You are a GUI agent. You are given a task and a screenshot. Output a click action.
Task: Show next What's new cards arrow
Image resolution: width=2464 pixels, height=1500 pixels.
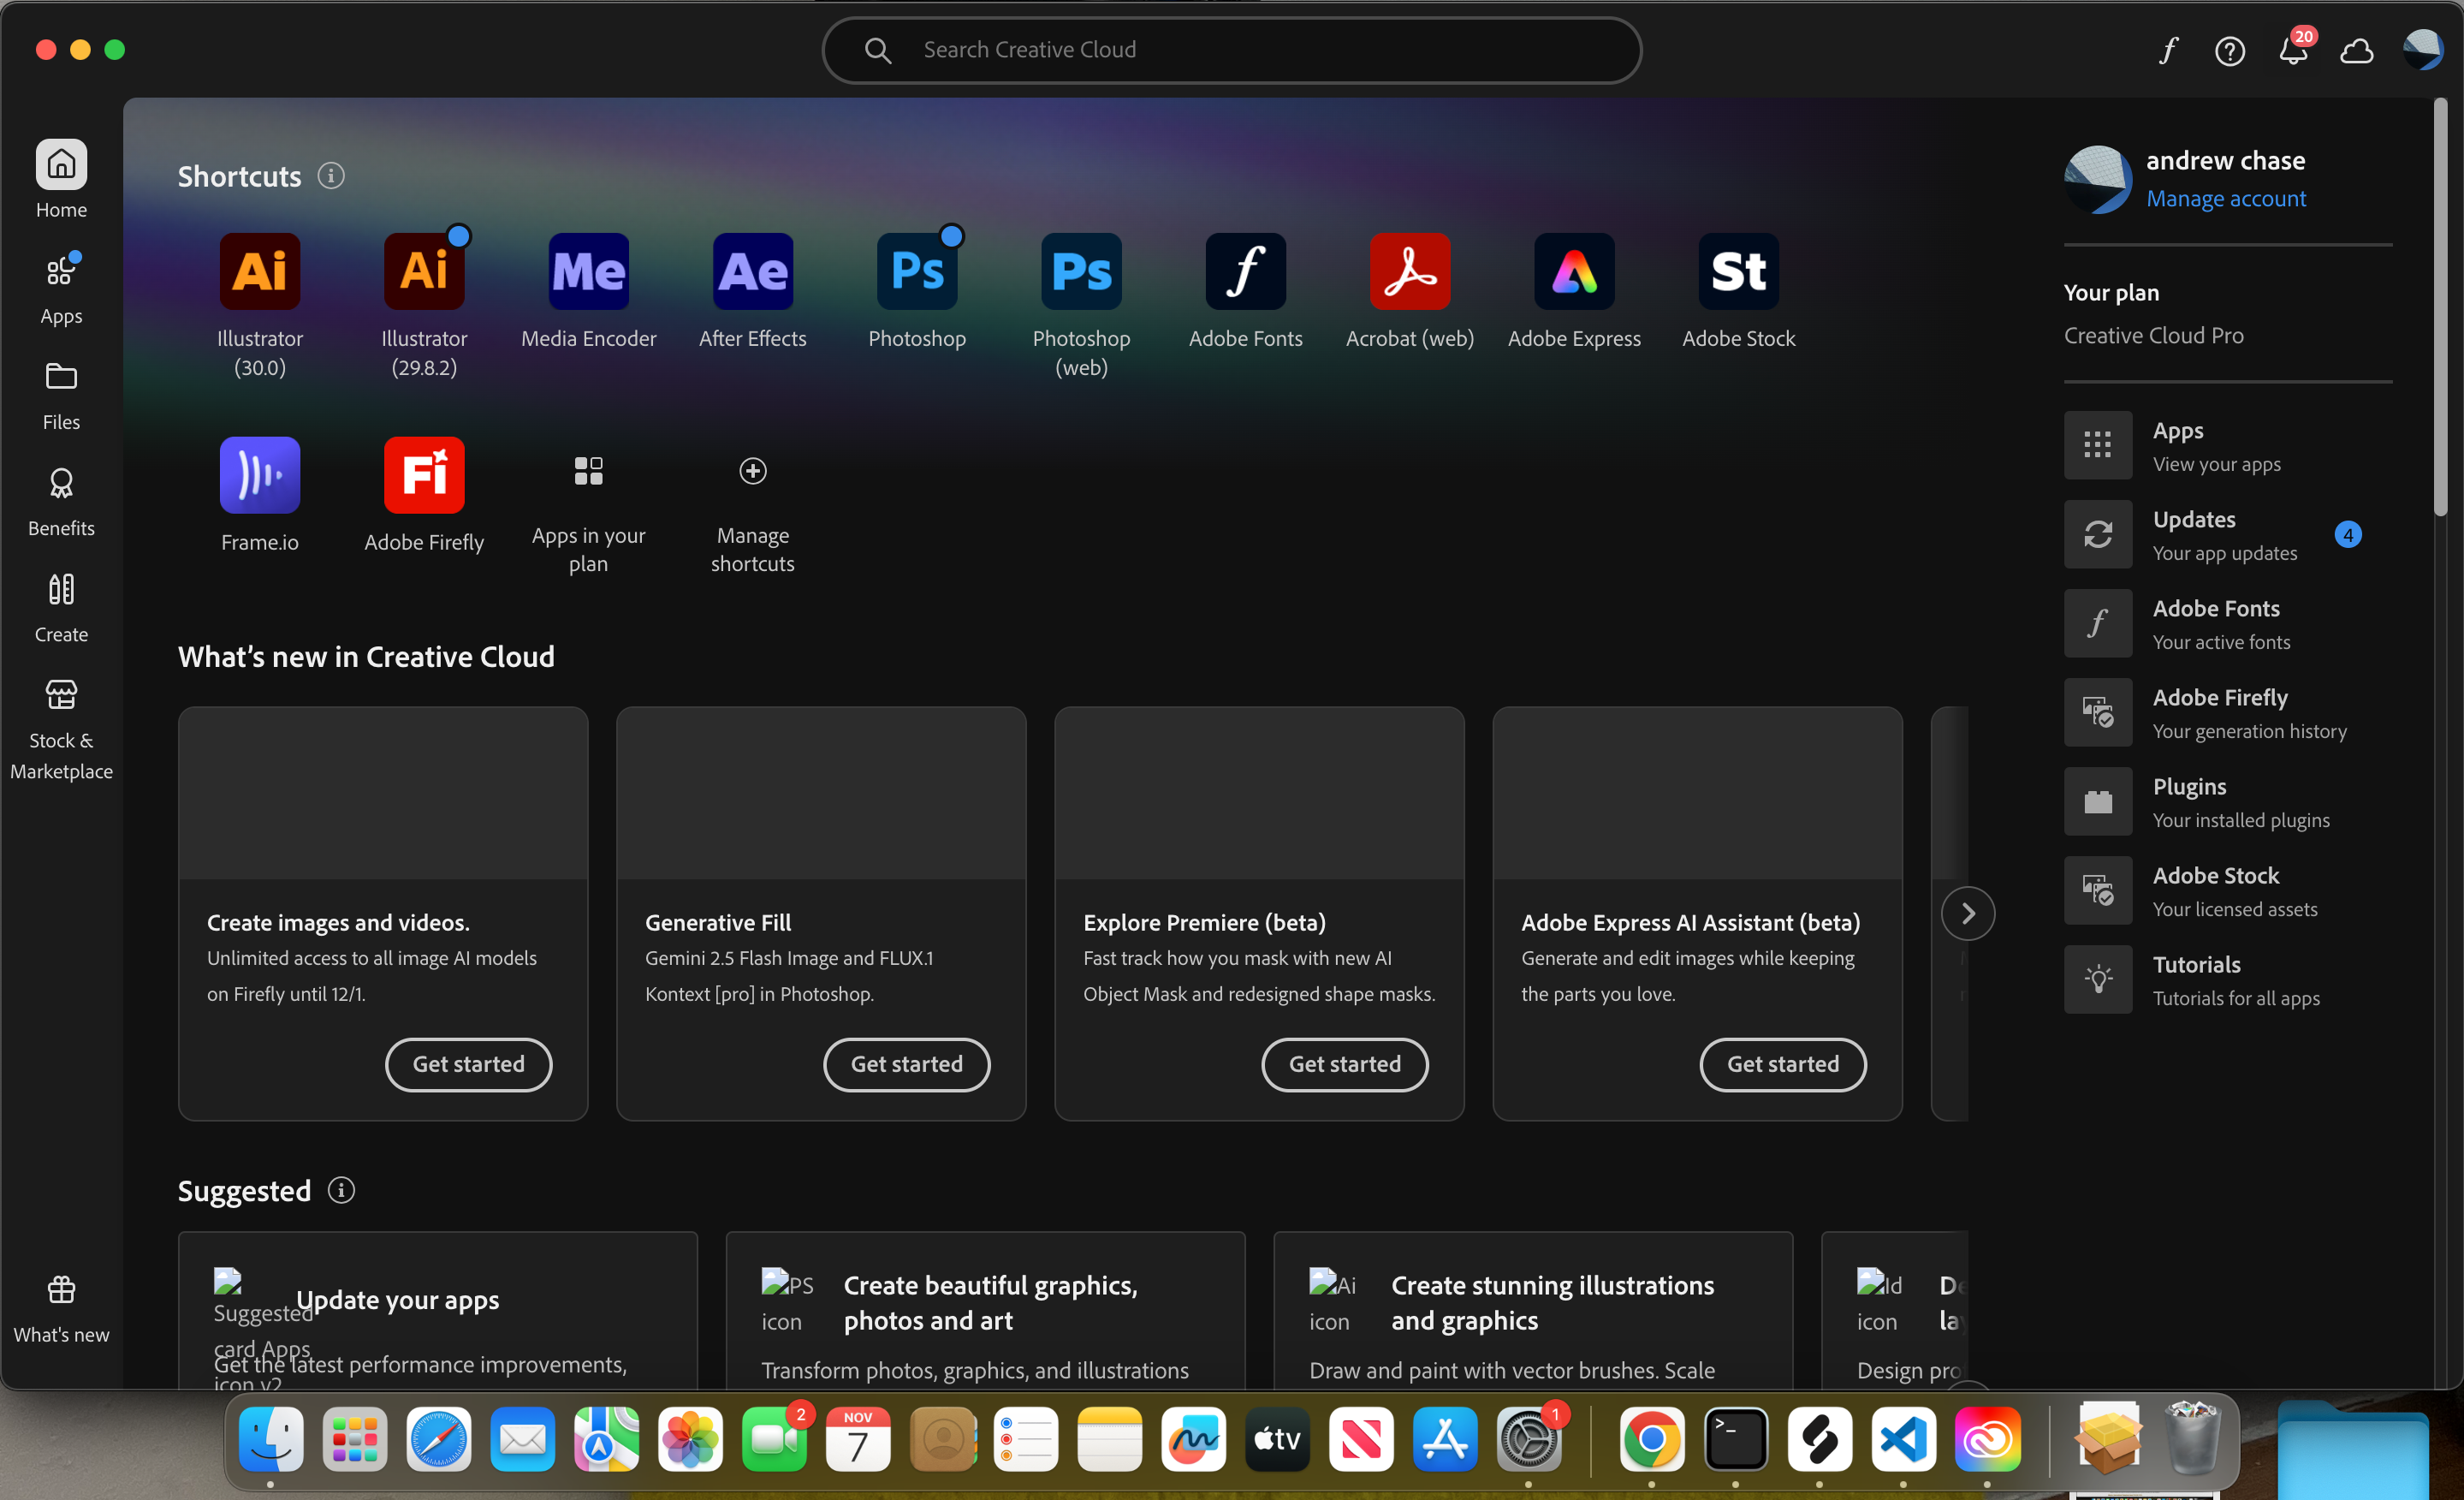1967,914
